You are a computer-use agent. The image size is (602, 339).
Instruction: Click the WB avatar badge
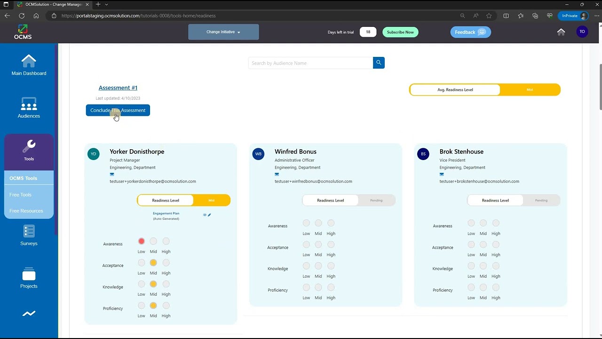point(258,154)
